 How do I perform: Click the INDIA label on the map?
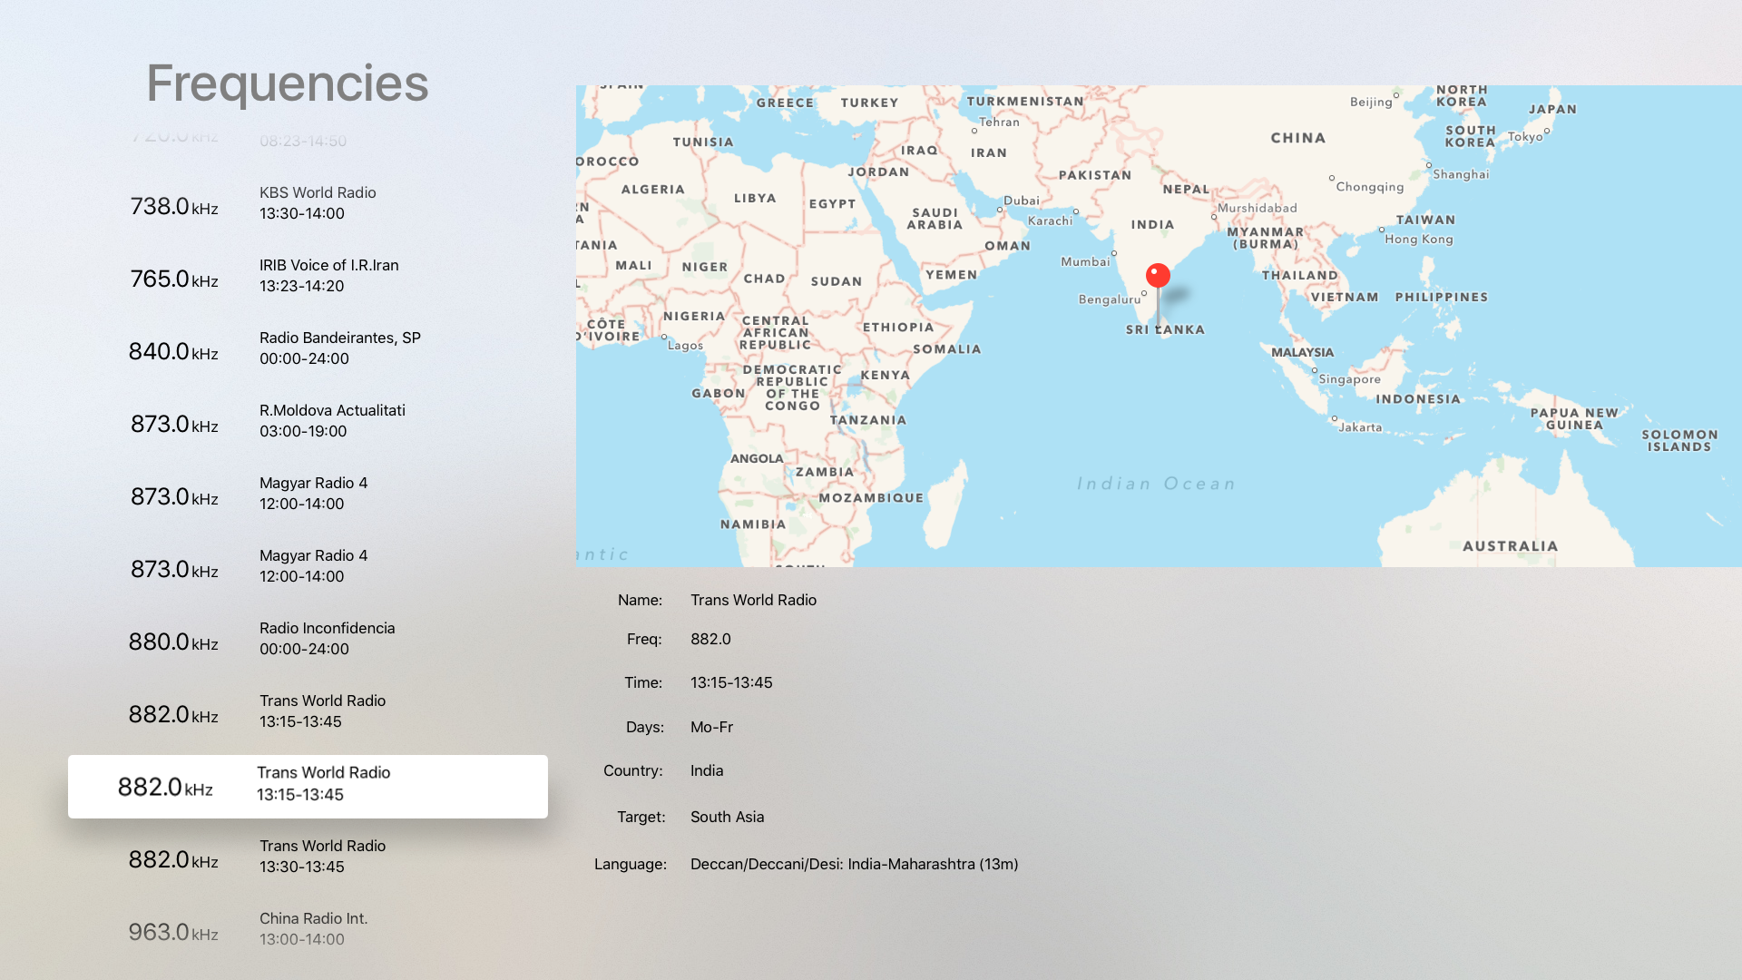click(1152, 224)
